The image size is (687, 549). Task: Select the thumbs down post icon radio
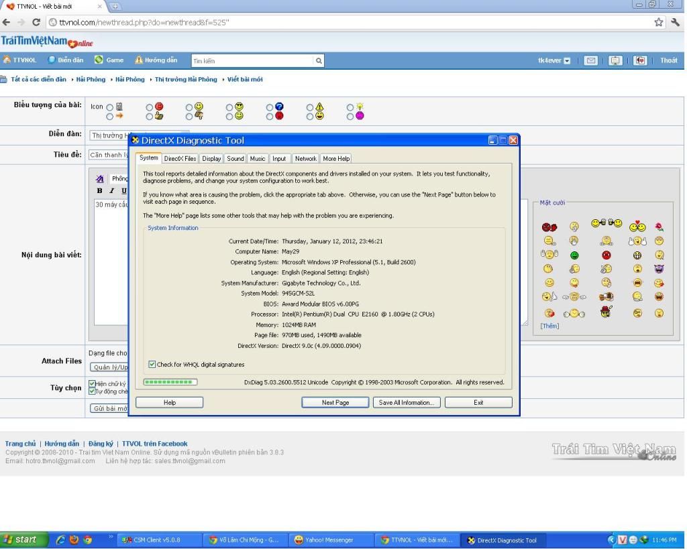pyautogui.click(x=189, y=117)
